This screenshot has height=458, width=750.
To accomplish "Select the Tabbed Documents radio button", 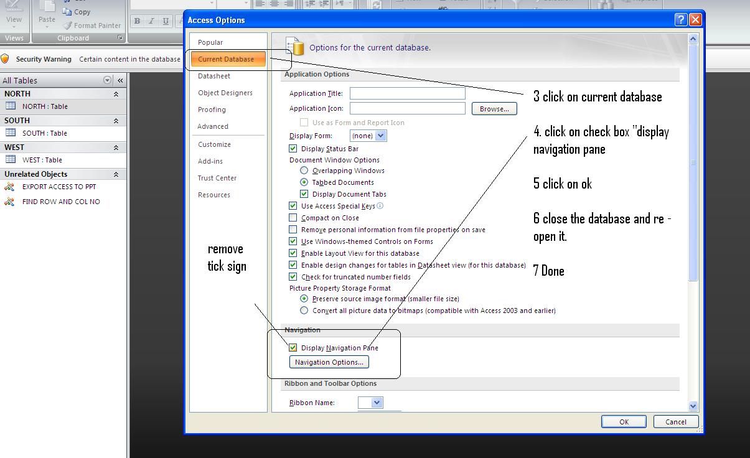I will (x=304, y=182).
